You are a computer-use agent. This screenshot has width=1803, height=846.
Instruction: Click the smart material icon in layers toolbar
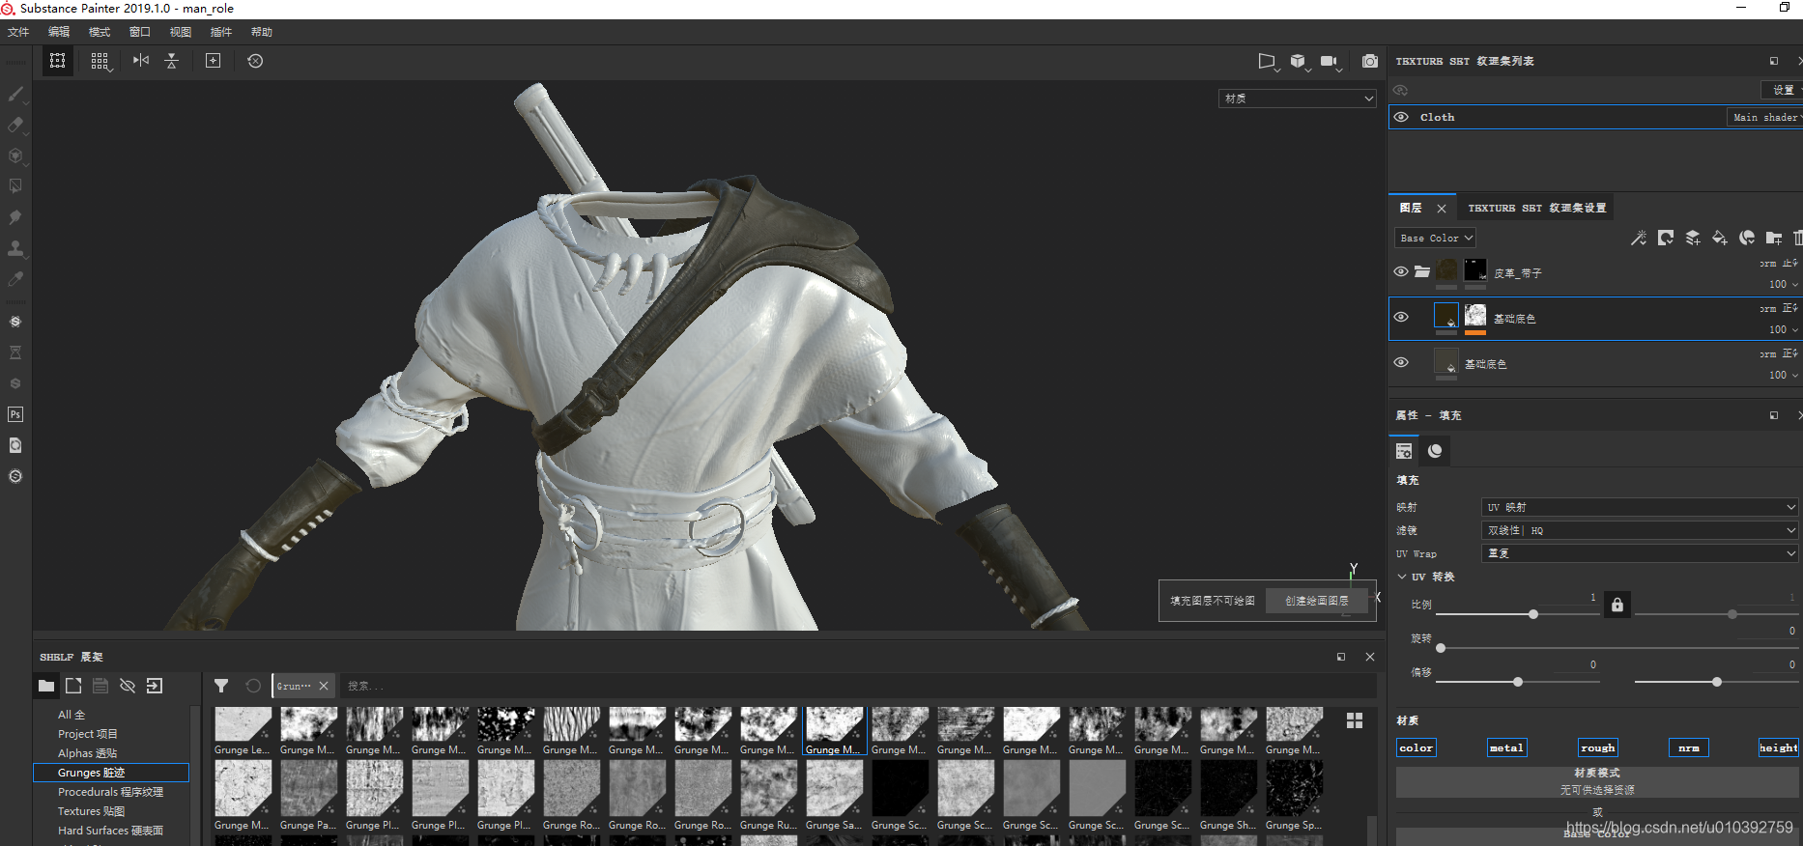click(x=1747, y=238)
